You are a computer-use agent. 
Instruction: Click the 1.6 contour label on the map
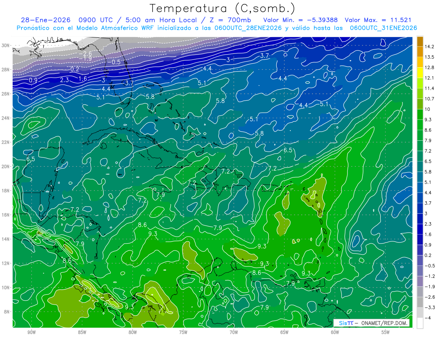point(83,79)
